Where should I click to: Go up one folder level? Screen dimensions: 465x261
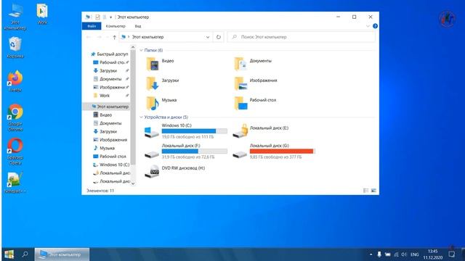tap(115, 37)
